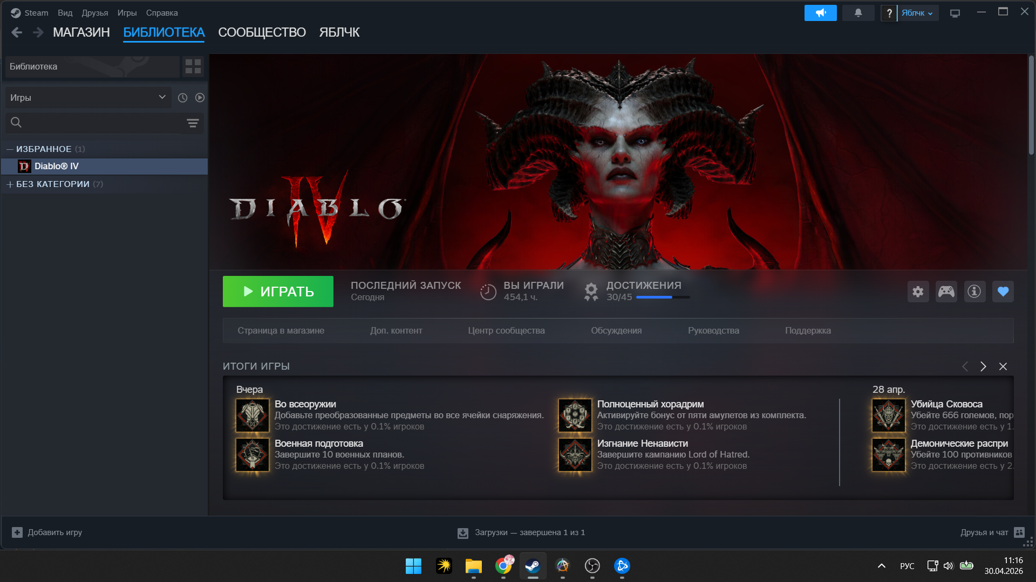This screenshot has width=1036, height=582.
Task: Open Доп. контент link
Action: coord(396,330)
